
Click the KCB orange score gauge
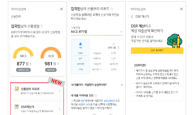pos(51,53)
